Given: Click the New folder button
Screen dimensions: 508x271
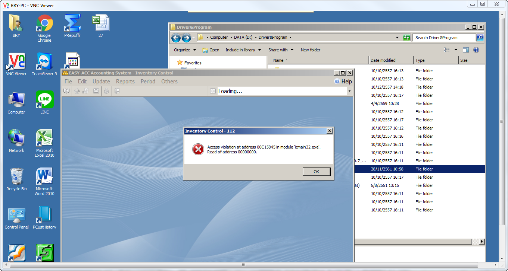Looking at the screenshot, I should tap(311, 50).
